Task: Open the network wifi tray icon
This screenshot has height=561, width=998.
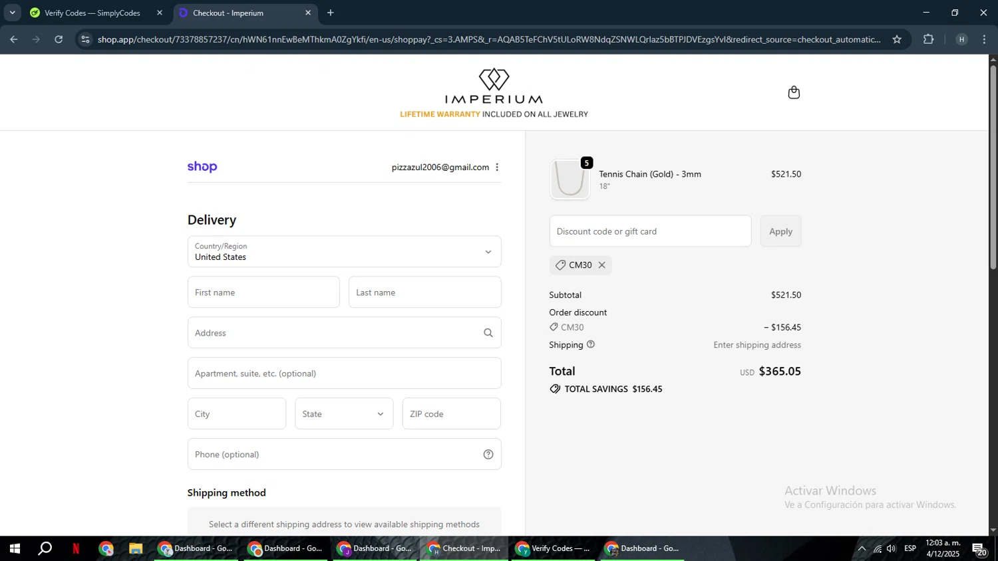Action: pos(878,549)
